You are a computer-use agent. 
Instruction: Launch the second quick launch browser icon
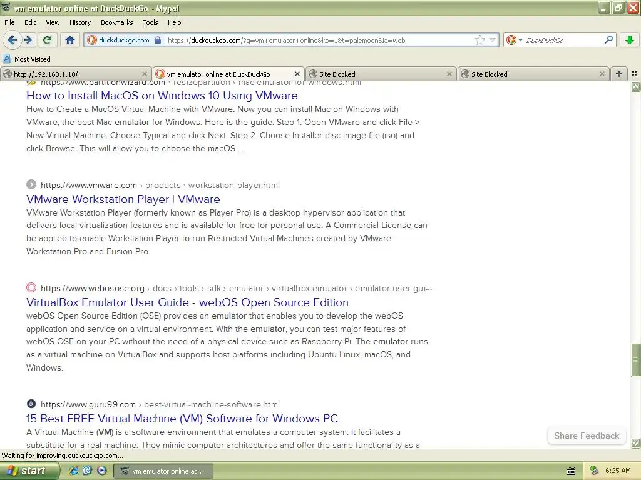pyautogui.click(x=88, y=471)
